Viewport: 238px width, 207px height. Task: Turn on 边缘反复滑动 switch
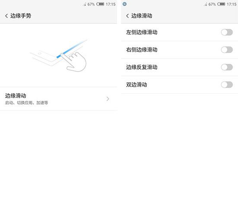[x=227, y=67]
